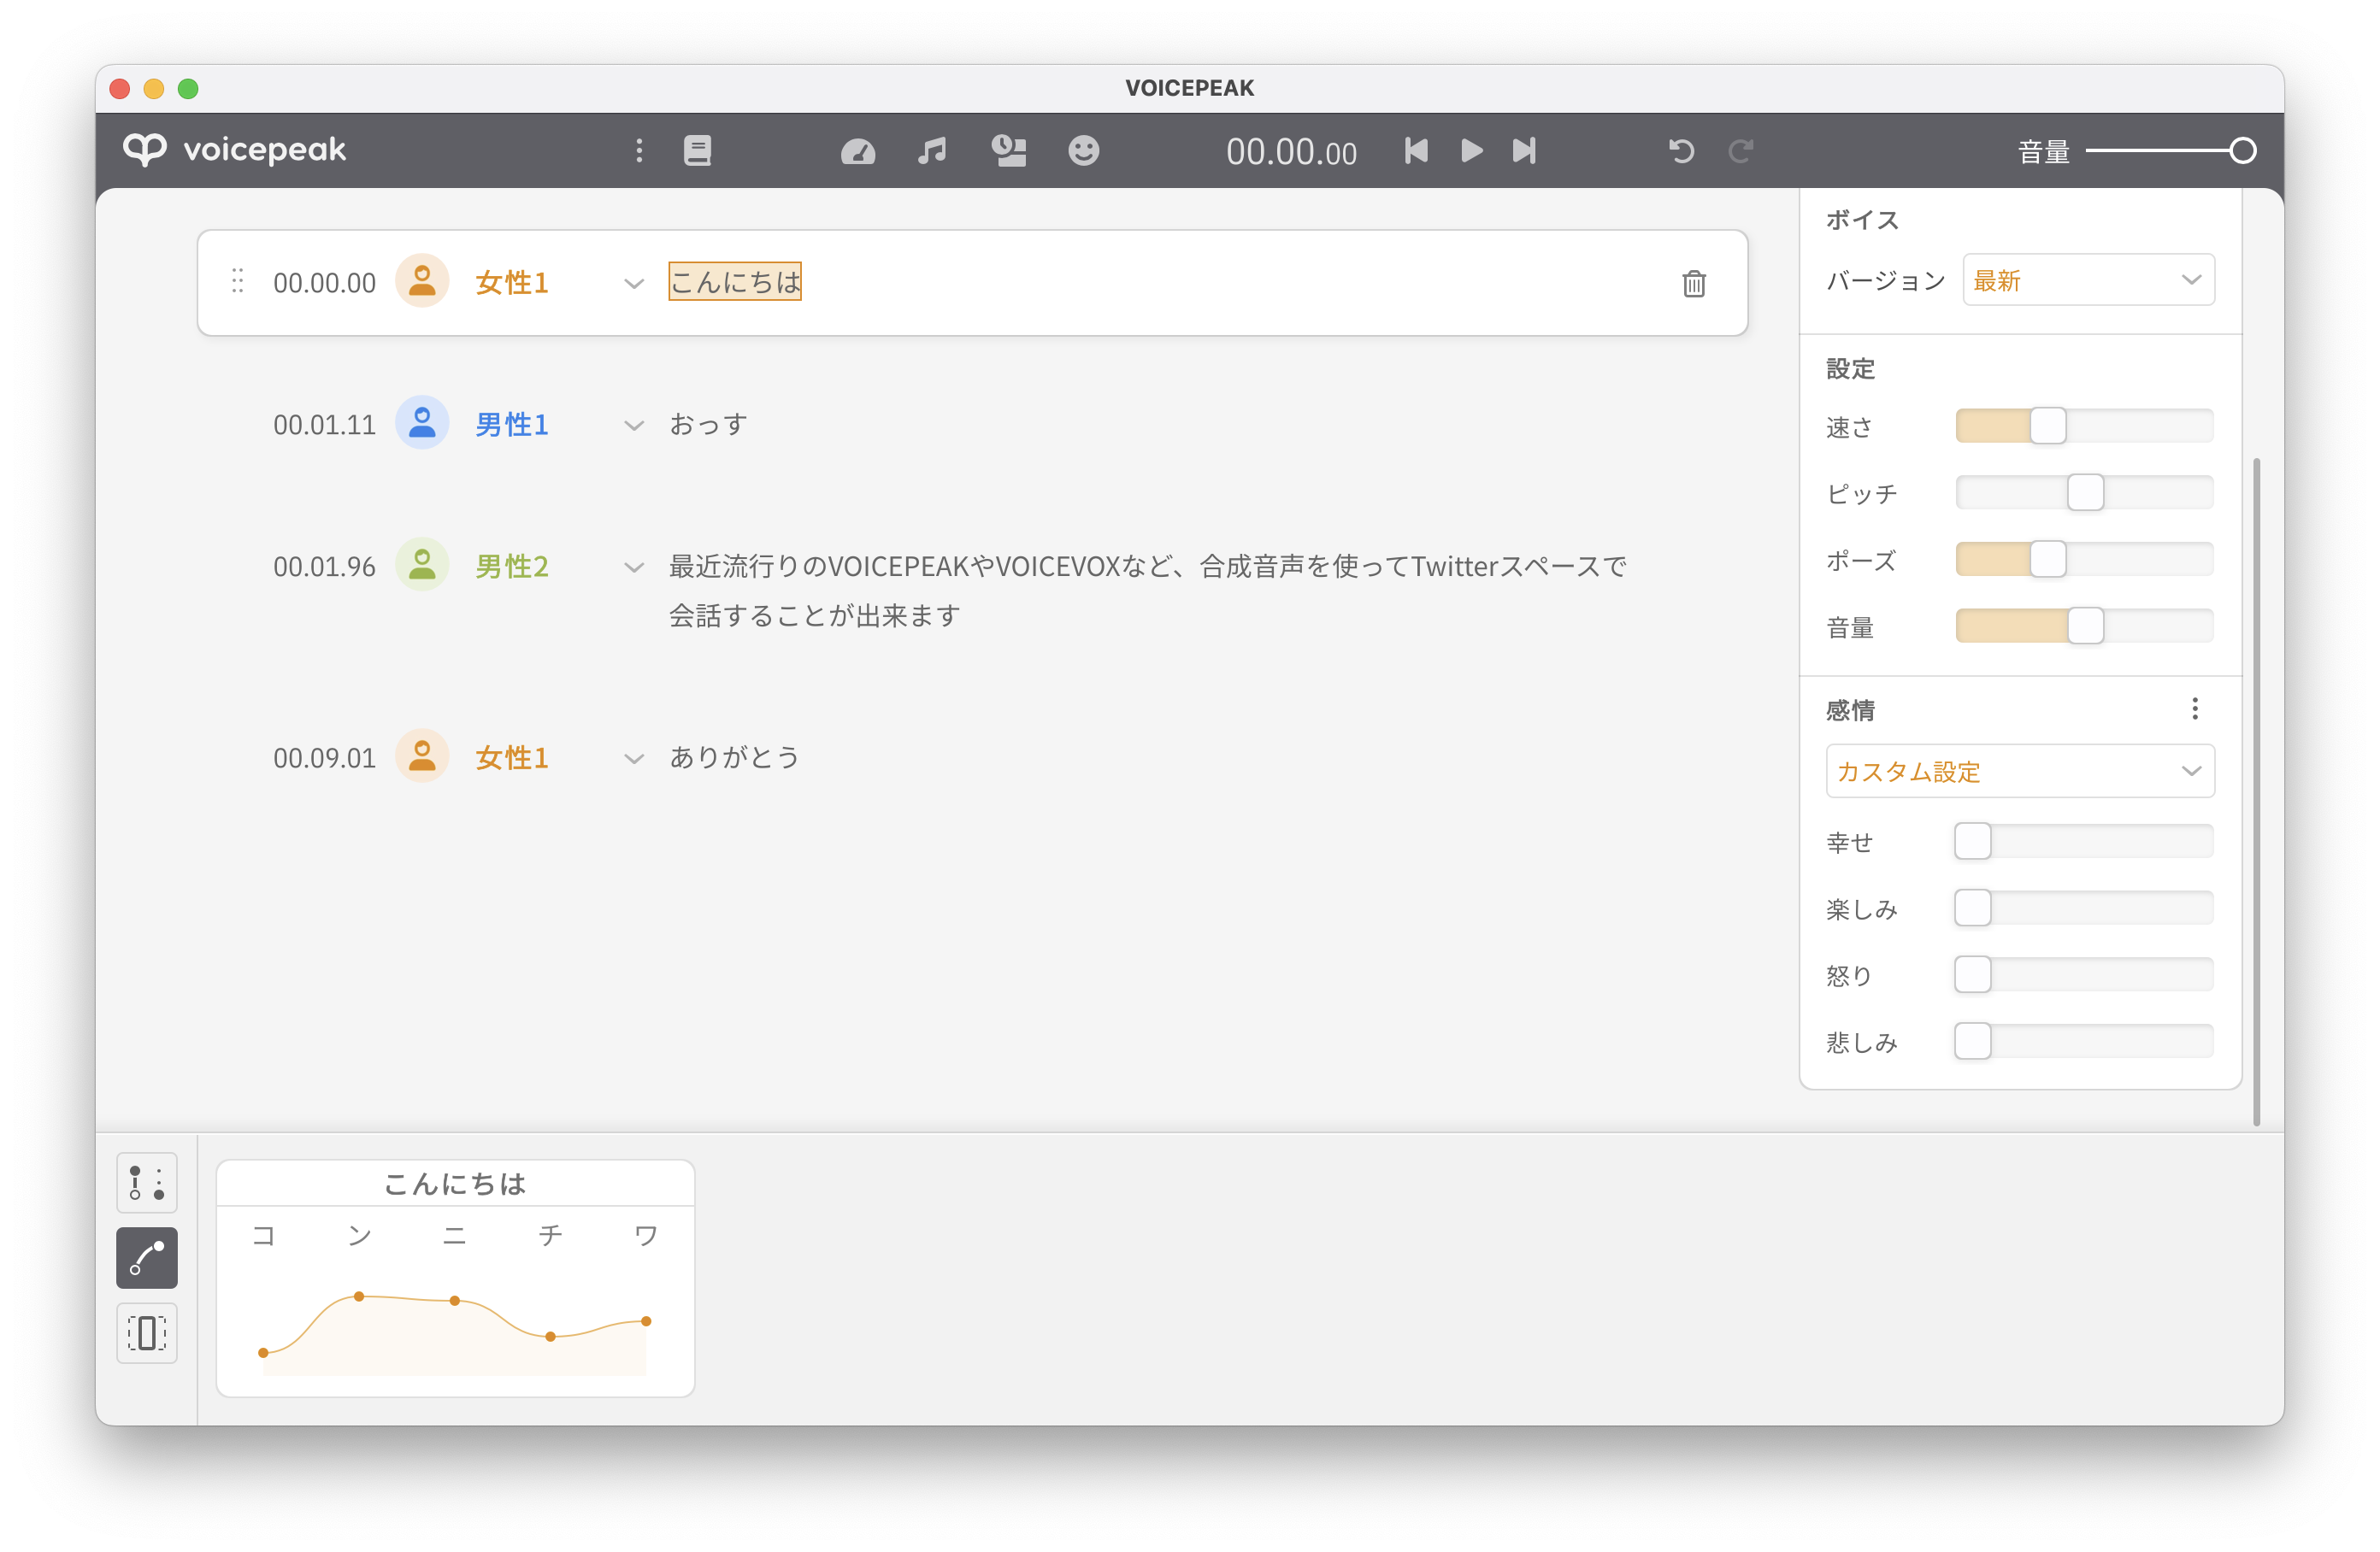Viewport: 2380px width, 1552px height.
Task: Click the music note icon
Action: [x=931, y=151]
